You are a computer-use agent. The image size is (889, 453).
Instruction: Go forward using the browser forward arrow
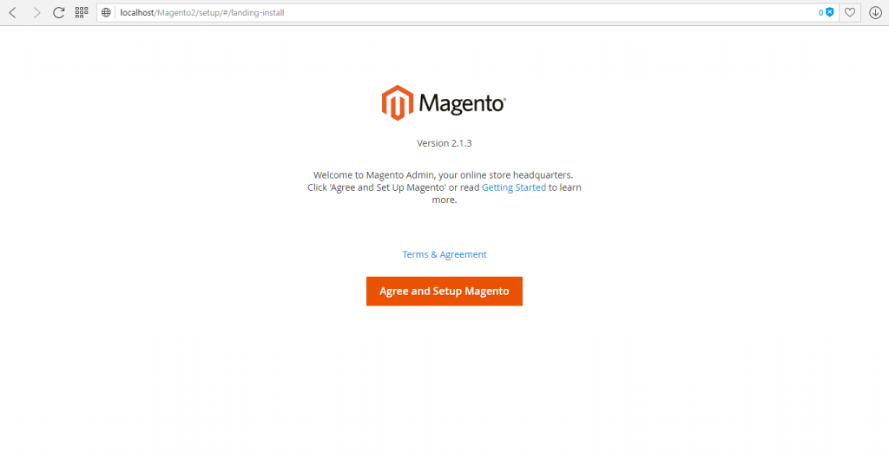point(36,12)
